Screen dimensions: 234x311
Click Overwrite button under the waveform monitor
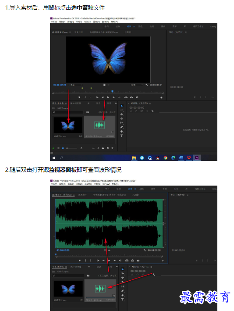[132, 260]
